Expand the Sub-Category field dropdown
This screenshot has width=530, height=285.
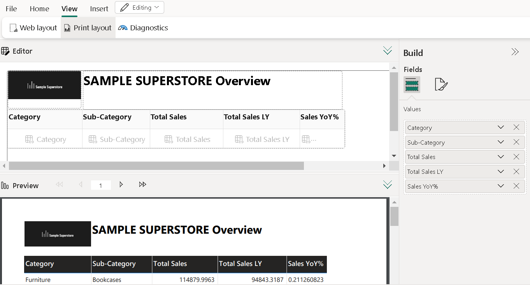500,142
